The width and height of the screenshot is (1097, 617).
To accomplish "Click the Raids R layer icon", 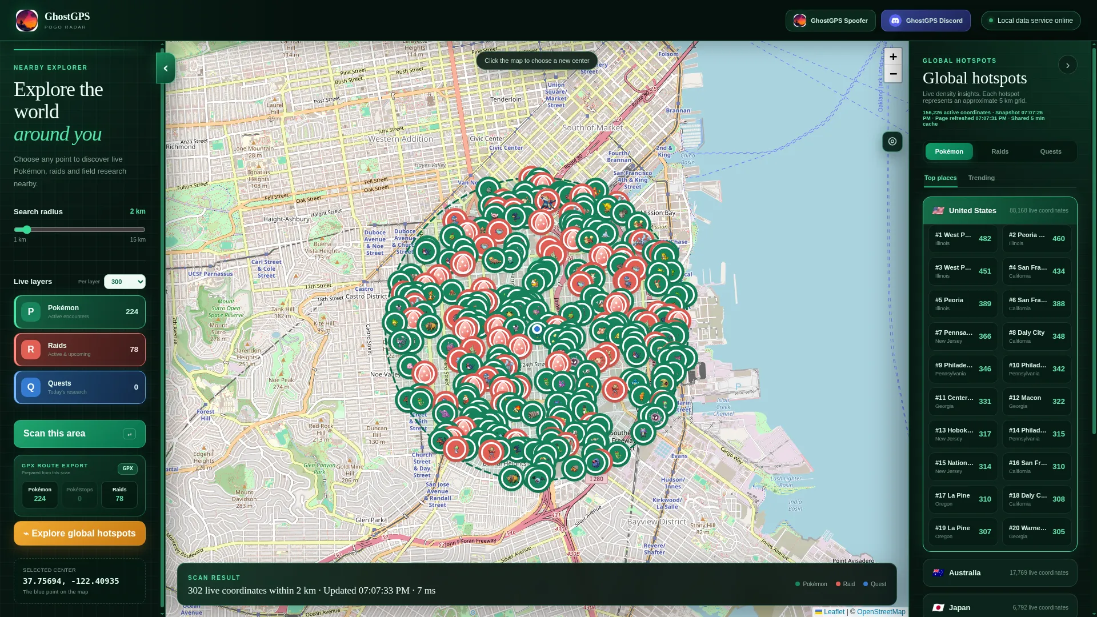I will [x=31, y=350].
